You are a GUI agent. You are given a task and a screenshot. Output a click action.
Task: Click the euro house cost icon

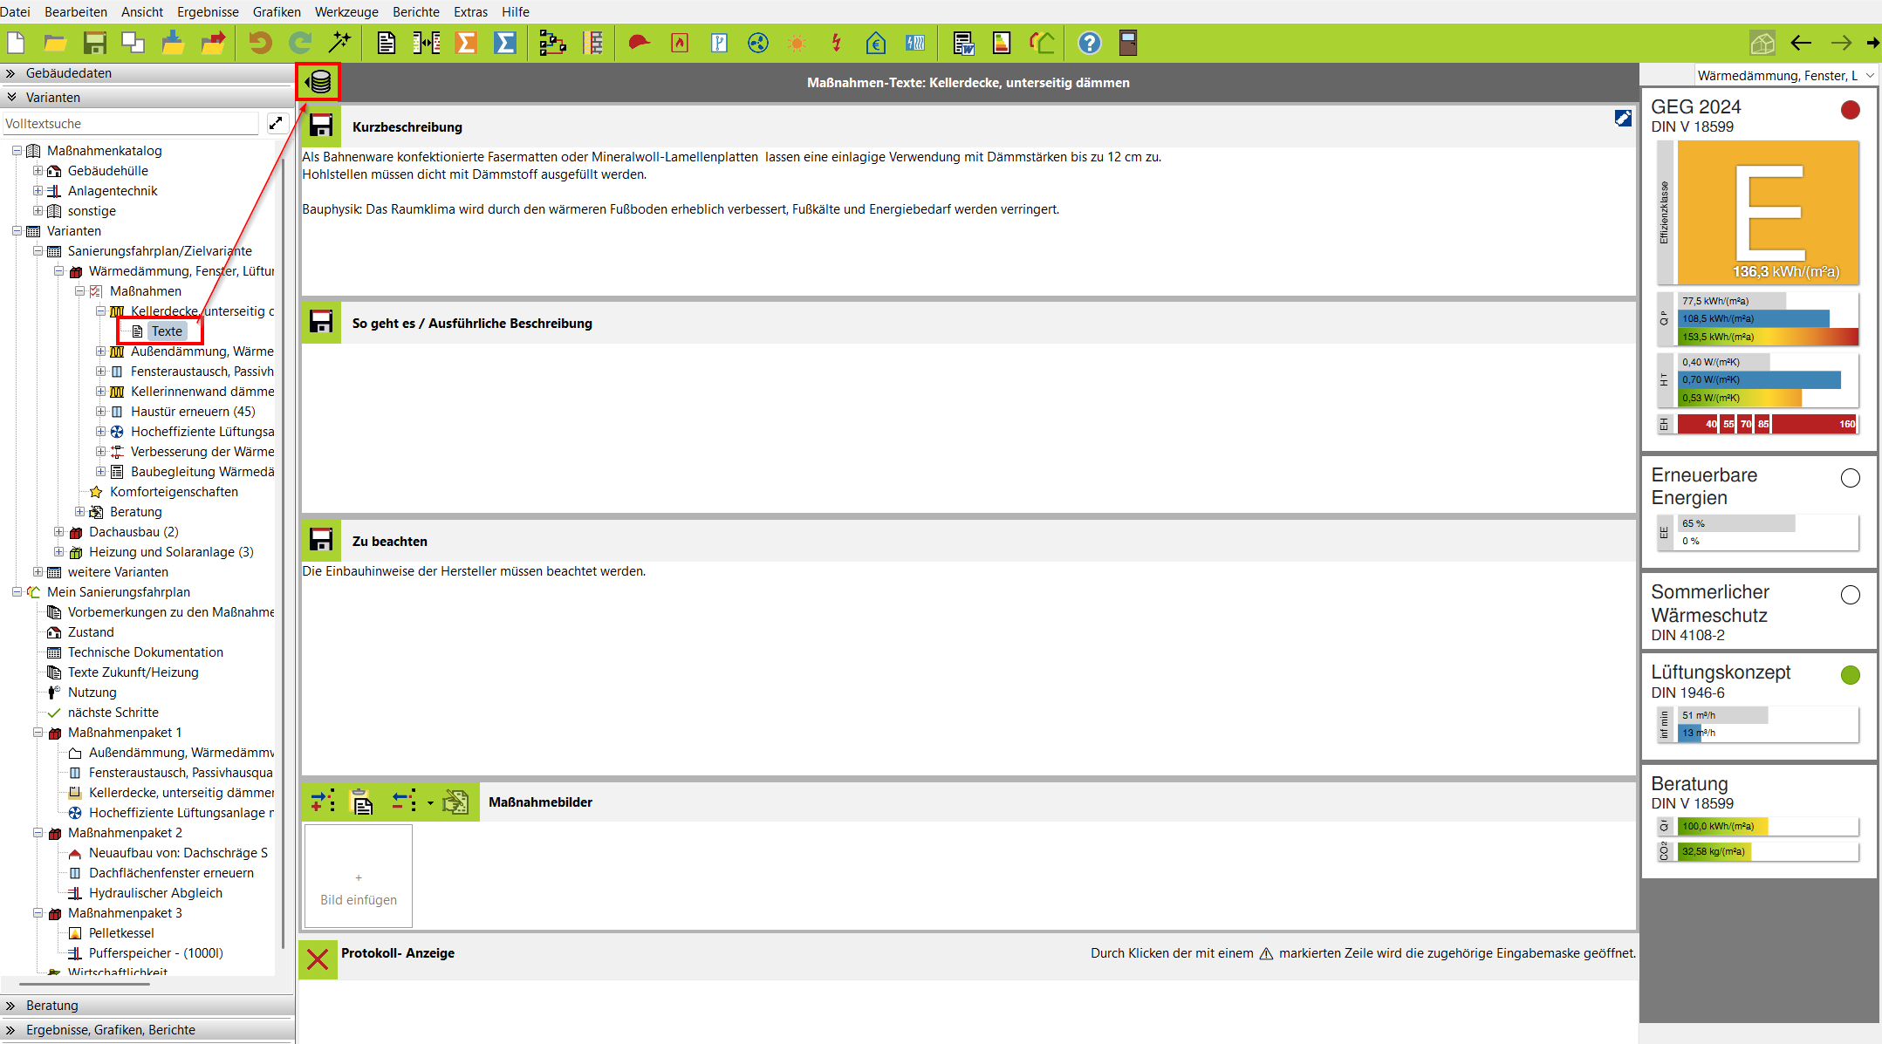pos(875,43)
